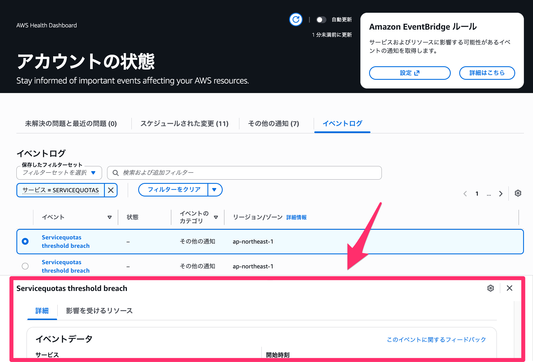Click the 状態 column header
Viewport: 533px width, 362px height.
[x=133, y=217]
